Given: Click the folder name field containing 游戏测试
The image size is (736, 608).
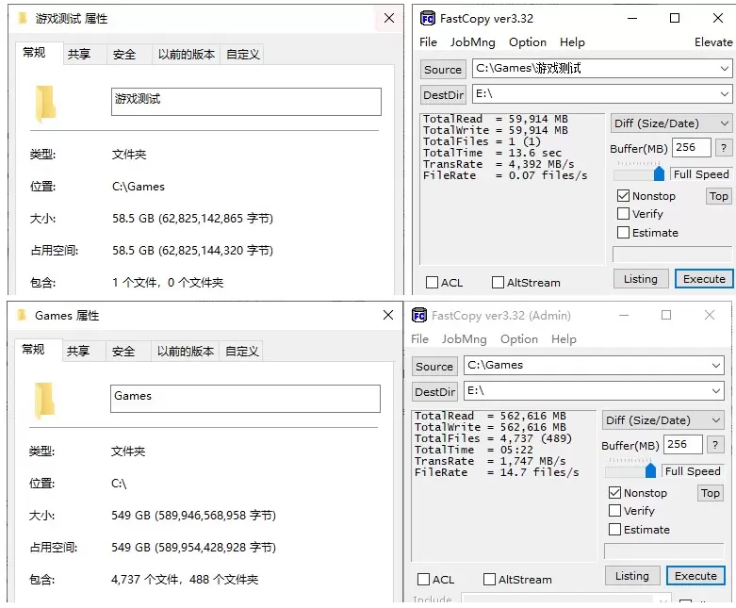Looking at the screenshot, I should point(246,101).
